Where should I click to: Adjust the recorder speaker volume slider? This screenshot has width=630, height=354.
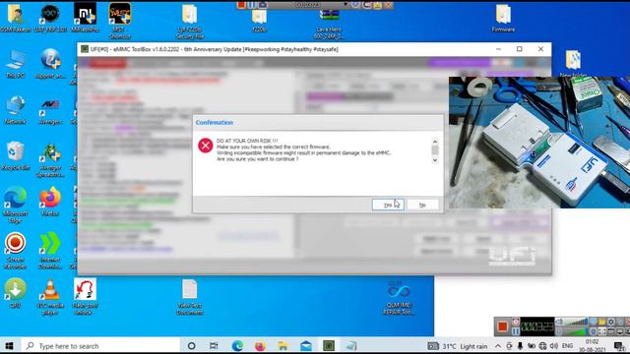click(576, 322)
